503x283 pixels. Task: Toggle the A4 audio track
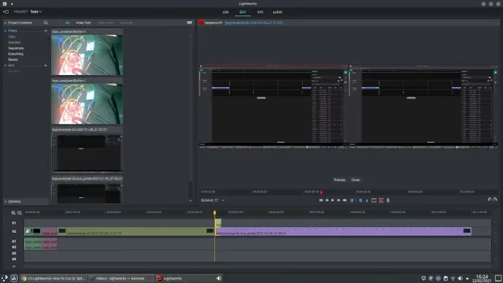(x=13, y=259)
